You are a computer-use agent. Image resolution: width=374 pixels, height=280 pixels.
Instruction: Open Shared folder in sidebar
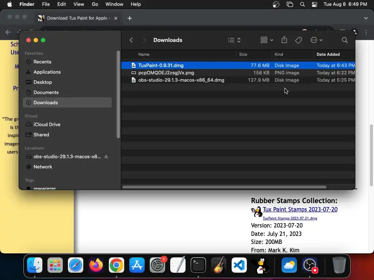[67, 135]
